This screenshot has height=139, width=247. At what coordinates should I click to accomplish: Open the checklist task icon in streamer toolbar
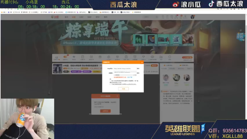coord(82,57)
